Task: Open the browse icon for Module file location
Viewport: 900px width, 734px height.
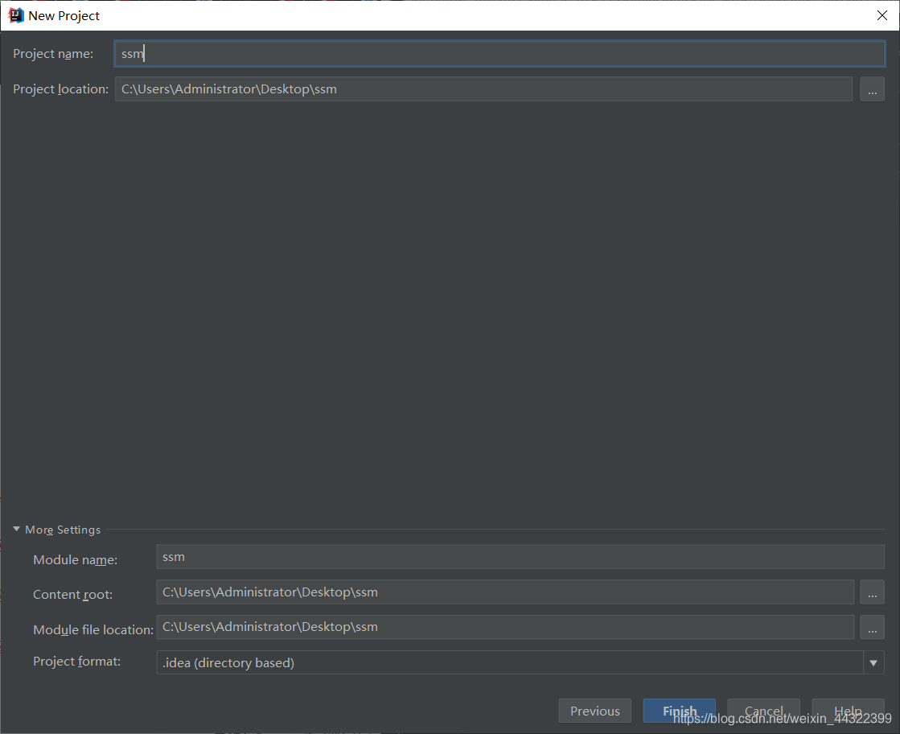Action: [872, 627]
